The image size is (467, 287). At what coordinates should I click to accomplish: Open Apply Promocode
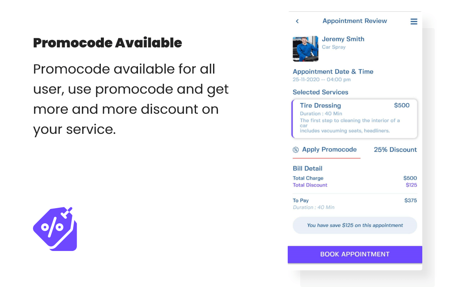tap(329, 149)
